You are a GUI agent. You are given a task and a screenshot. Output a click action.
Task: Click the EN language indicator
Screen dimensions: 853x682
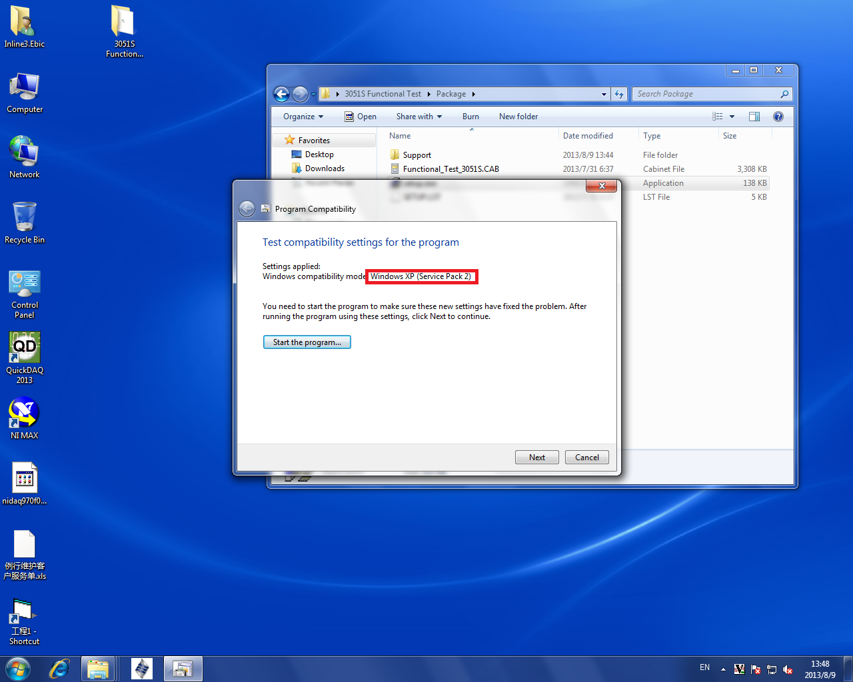coord(704,667)
